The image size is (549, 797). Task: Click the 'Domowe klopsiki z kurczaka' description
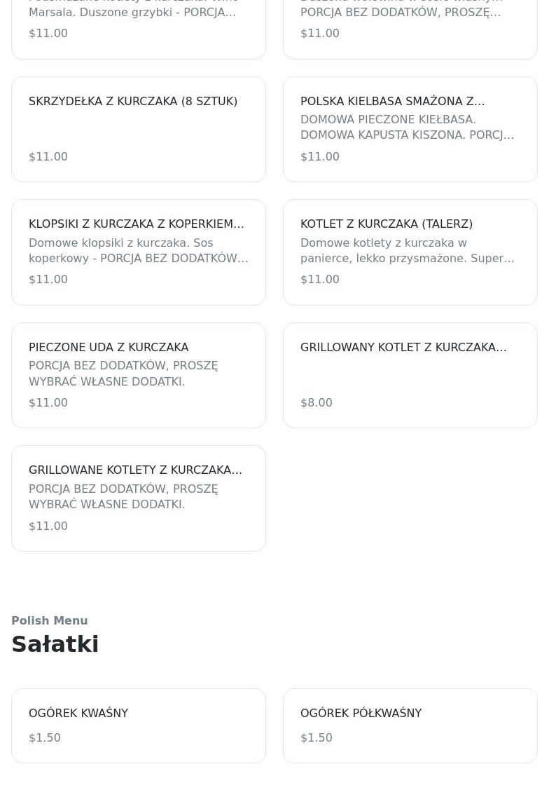pyautogui.click(x=138, y=251)
